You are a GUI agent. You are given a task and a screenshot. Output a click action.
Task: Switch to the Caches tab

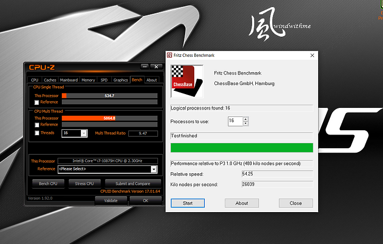click(50, 80)
